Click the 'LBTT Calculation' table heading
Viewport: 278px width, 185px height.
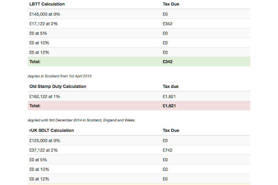pos(47,4)
